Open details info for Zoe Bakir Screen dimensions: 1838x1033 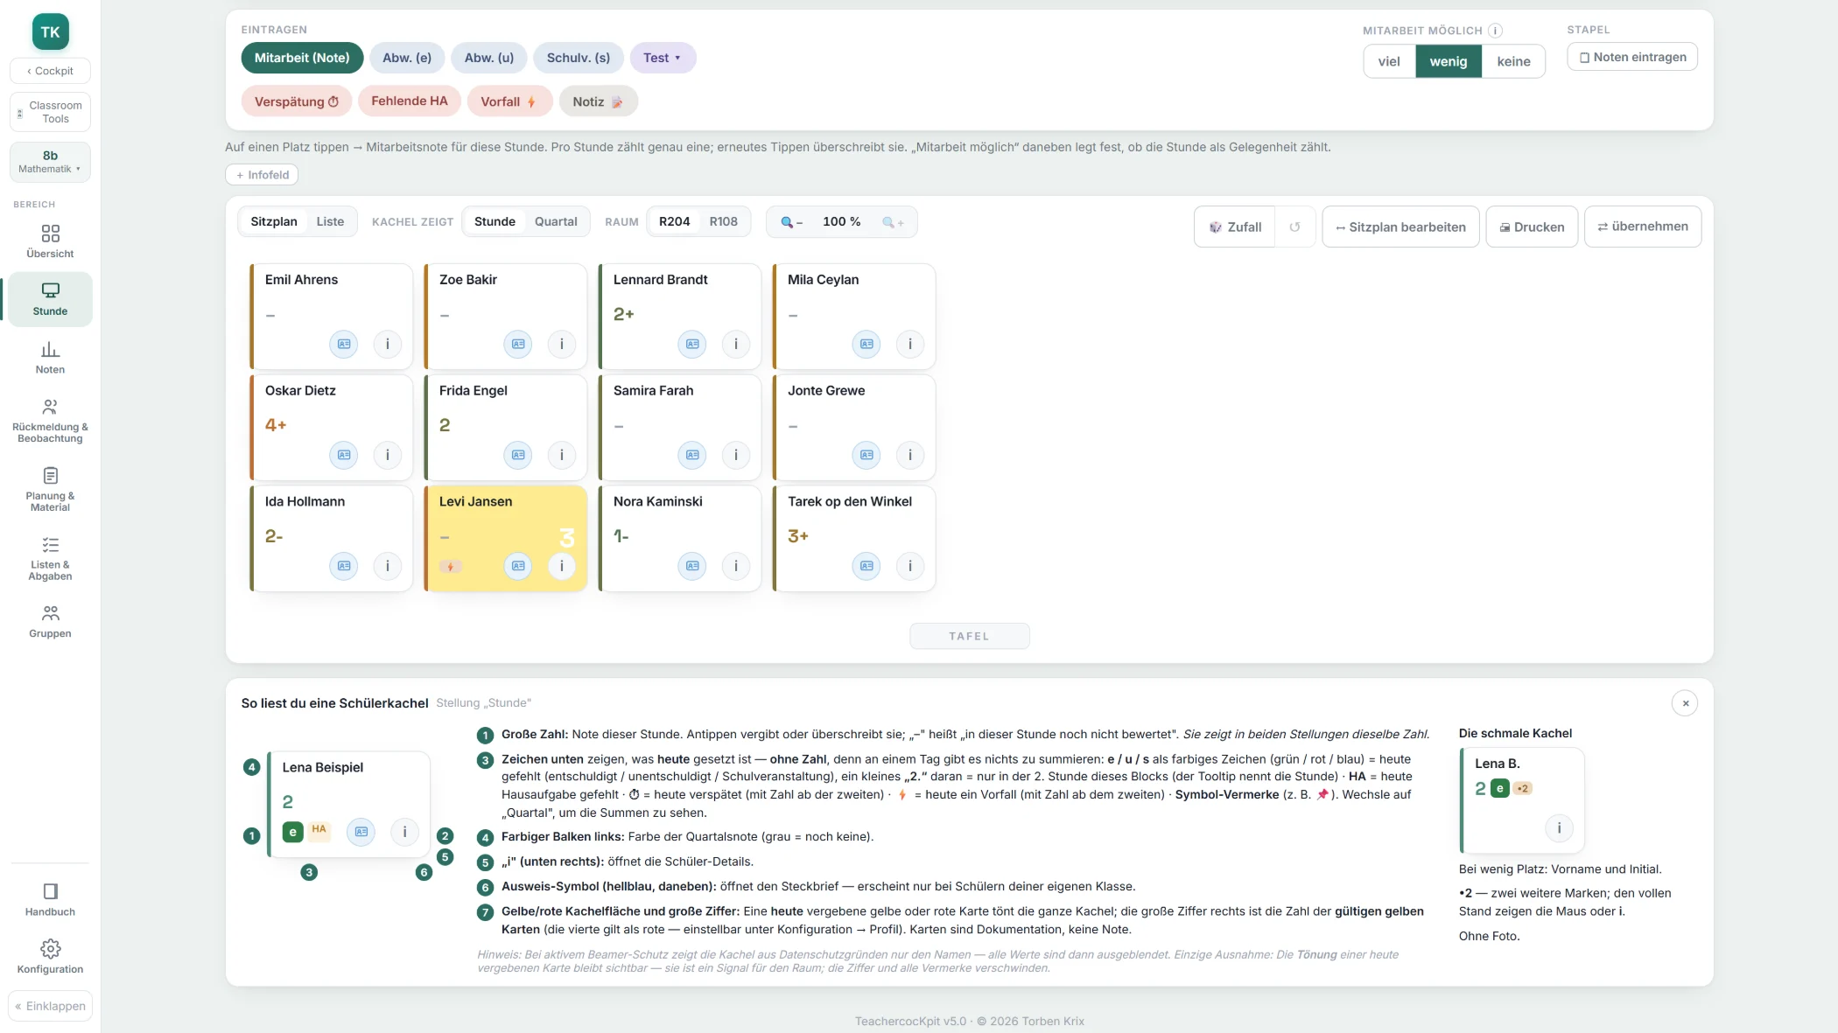(x=562, y=345)
